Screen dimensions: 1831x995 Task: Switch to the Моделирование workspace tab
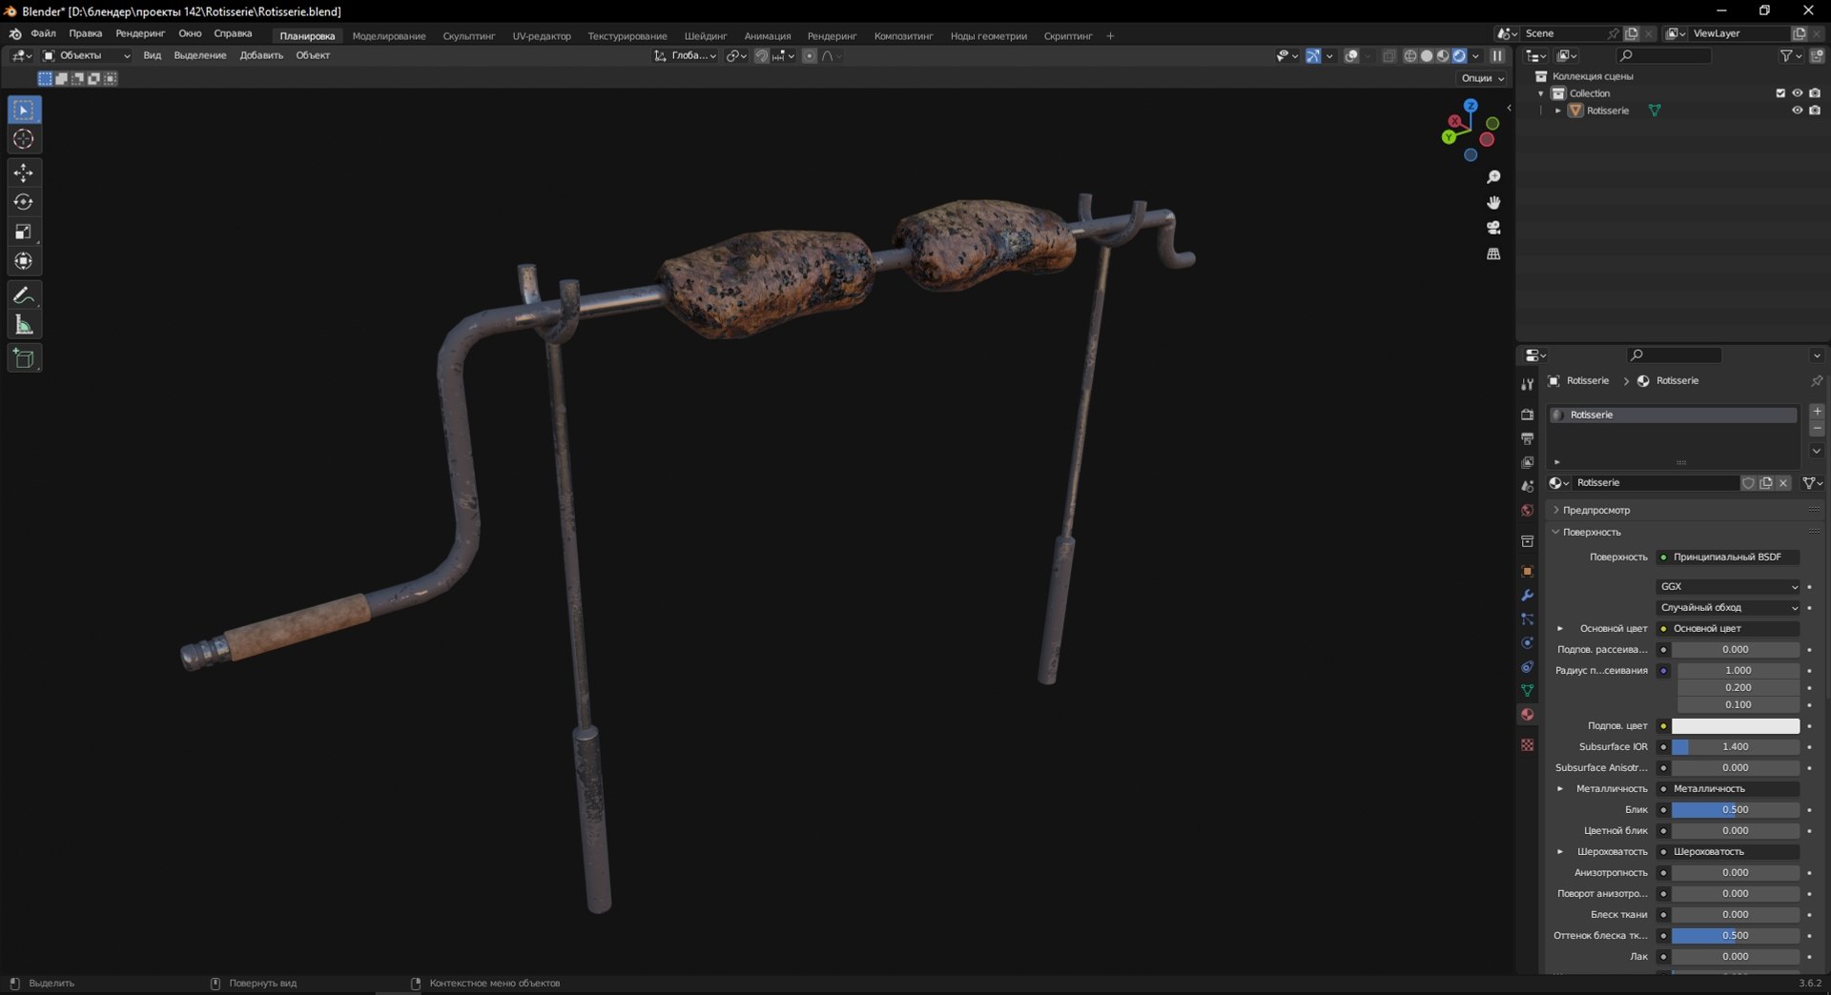389,36
